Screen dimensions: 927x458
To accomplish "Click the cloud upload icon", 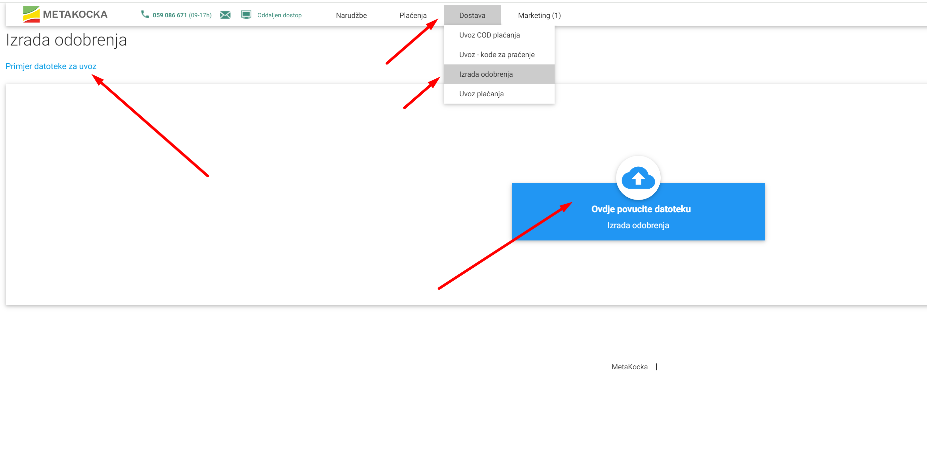I will pyautogui.click(x=638, y=178).
